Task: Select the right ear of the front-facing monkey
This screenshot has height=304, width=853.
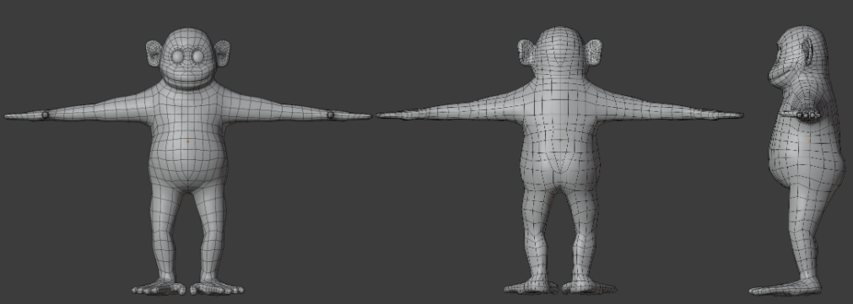Action: pyautogui.click(x=222, y=54)
